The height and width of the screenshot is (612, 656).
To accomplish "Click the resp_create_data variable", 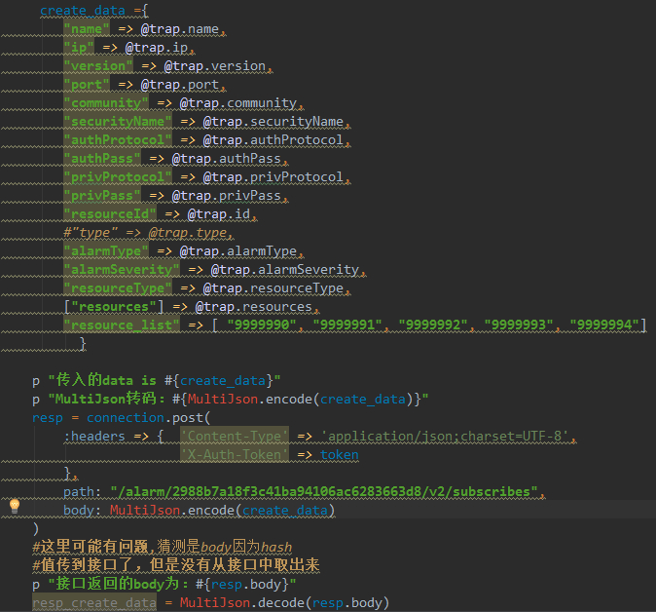I will coord(94,603).
